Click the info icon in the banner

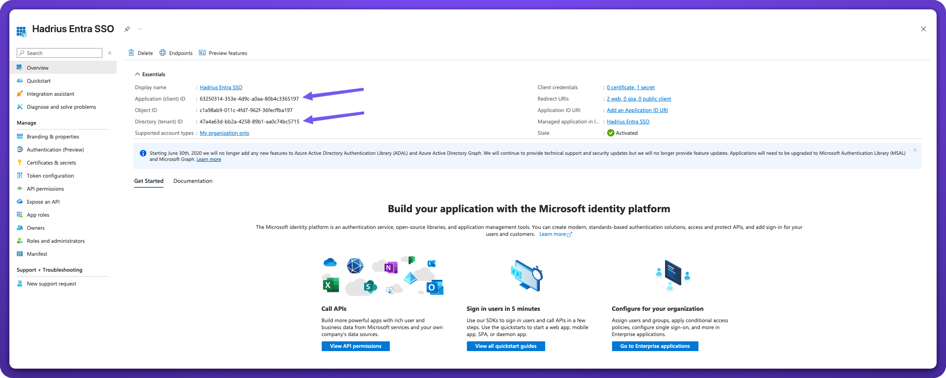[143, 153]
